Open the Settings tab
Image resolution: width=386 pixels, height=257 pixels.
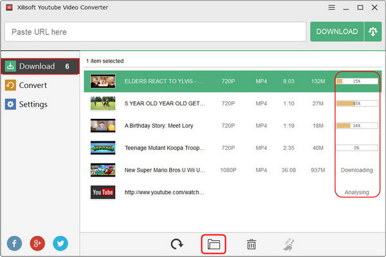(40, 104)
